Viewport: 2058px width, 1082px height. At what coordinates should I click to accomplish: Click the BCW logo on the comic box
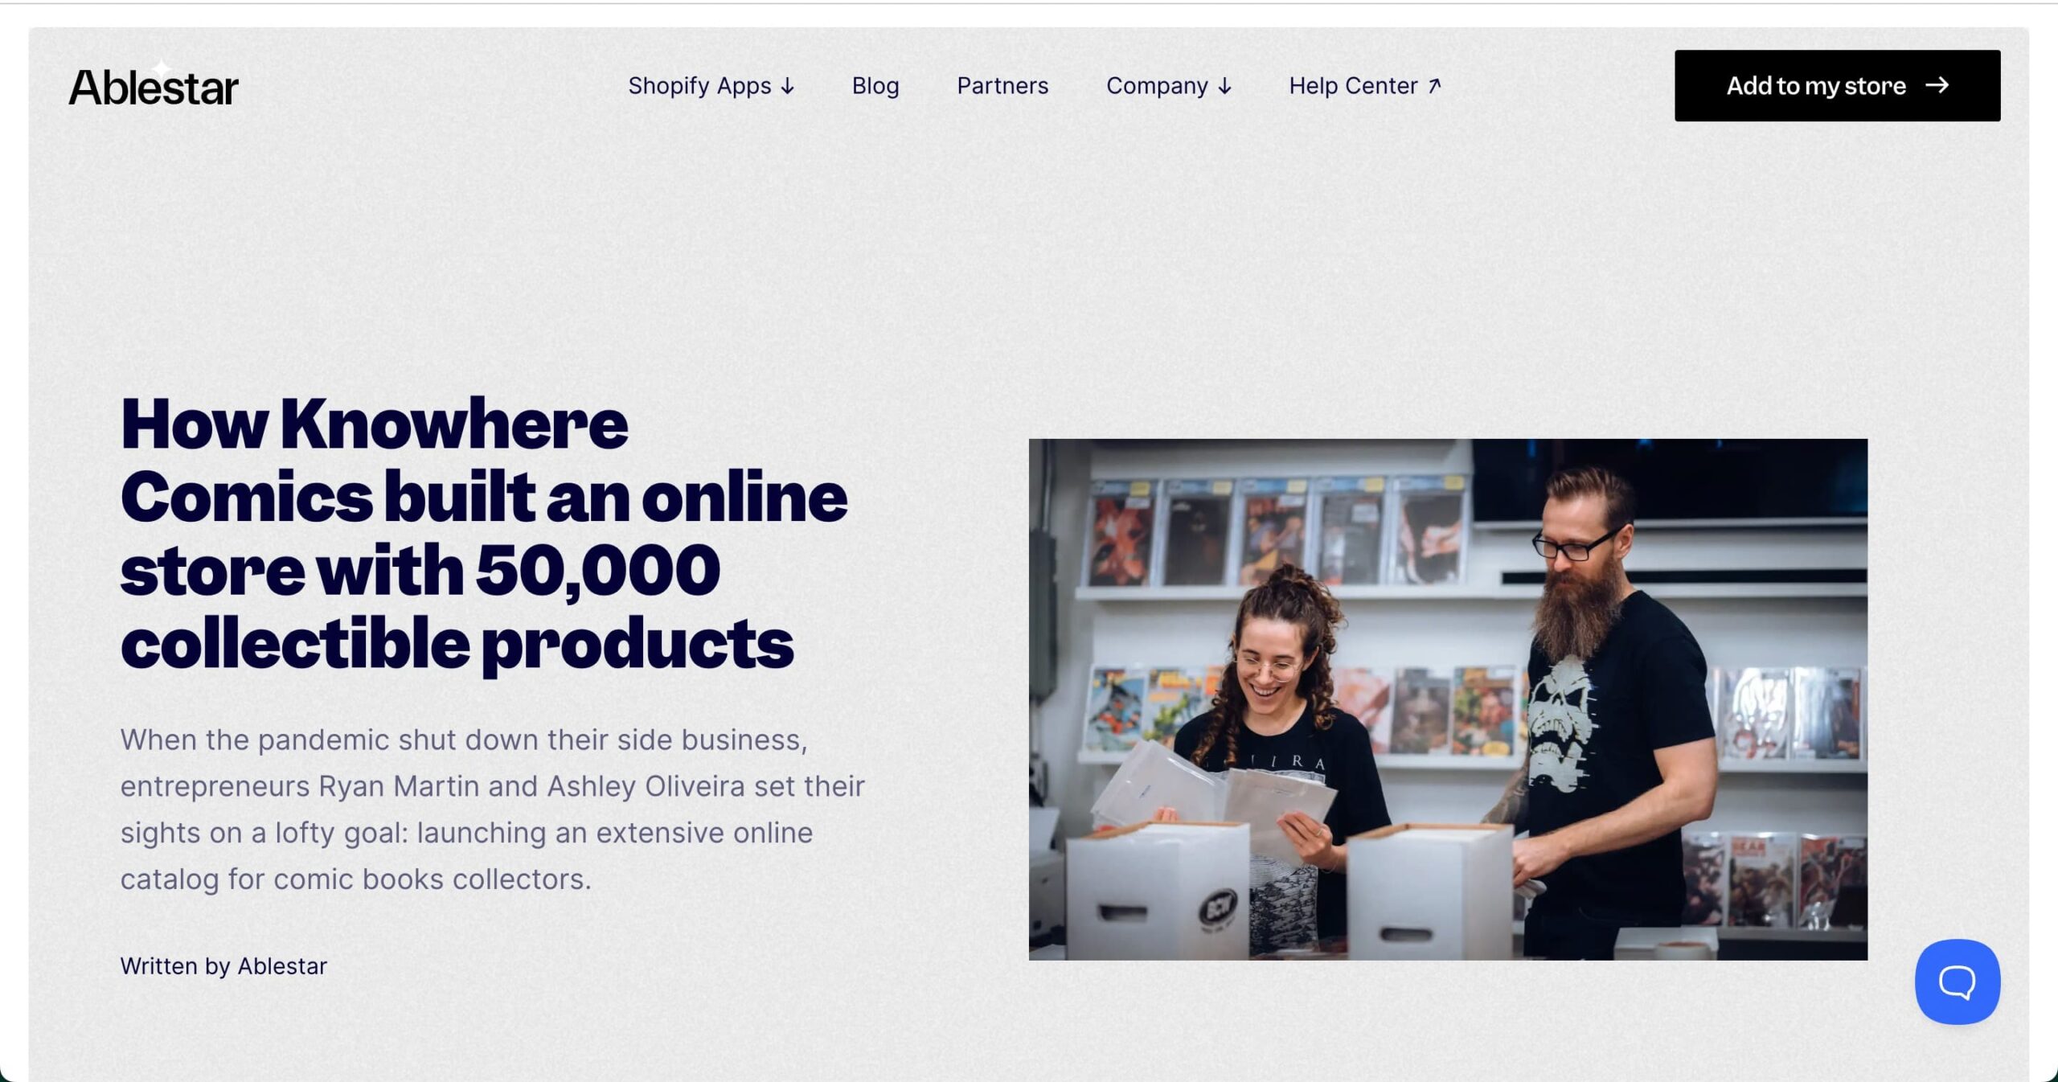tap(1218, 910)
